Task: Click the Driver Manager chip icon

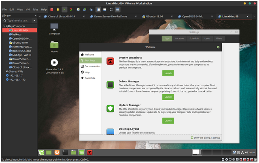Action: coord(110,85)
